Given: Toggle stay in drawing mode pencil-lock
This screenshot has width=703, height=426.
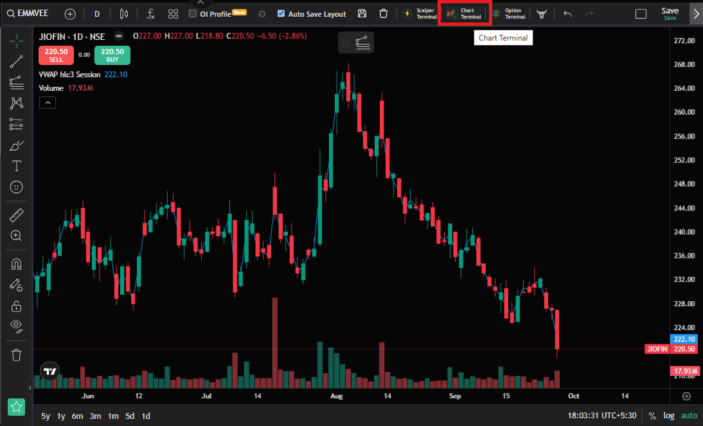Looking at the screenshot, I should coord(17,285).
